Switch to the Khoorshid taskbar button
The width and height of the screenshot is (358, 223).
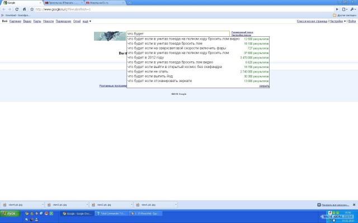pos(145,214)
